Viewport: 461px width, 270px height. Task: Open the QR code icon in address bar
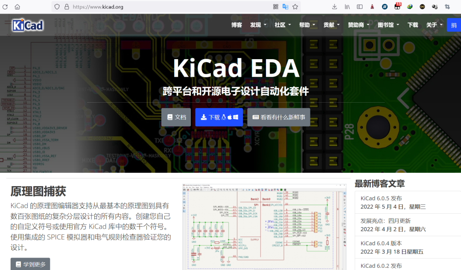coord(275,7)
